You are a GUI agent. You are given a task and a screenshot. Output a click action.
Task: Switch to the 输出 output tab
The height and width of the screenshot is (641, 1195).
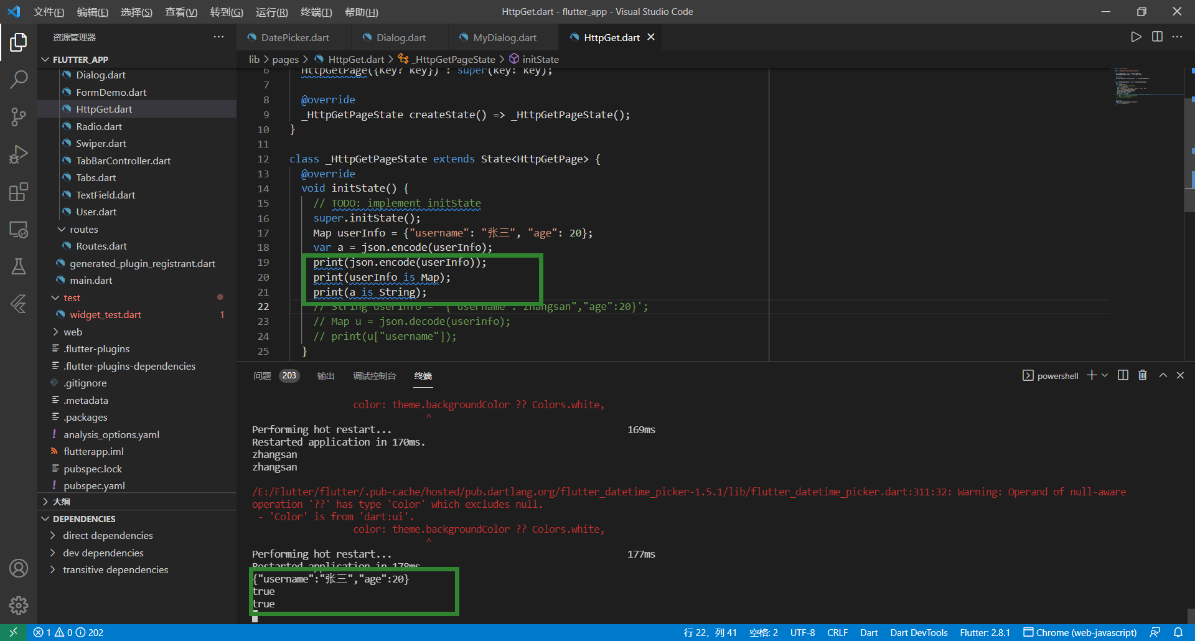pyautogui.click(x=326, y=376)
